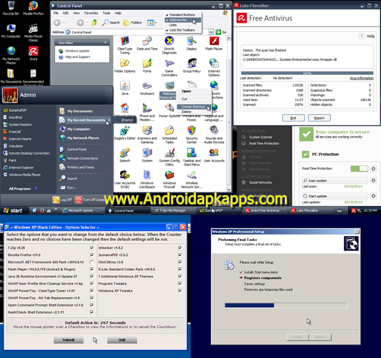
Task: Toggle the 7-Zip v9.20 checkbox
Action: (91, 248)
